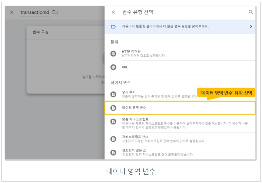
Task: Click the globe icon beside HTTP 리퍼러
Action: coord(113,54)
